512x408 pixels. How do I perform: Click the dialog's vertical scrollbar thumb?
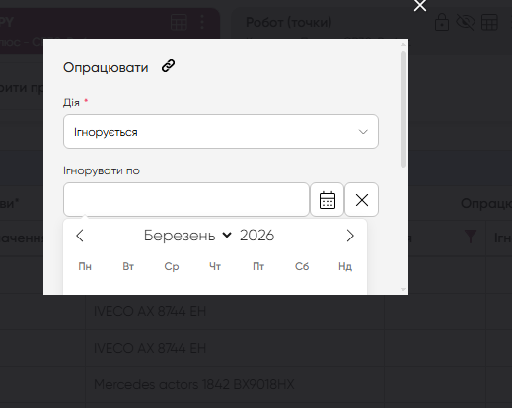403,109
